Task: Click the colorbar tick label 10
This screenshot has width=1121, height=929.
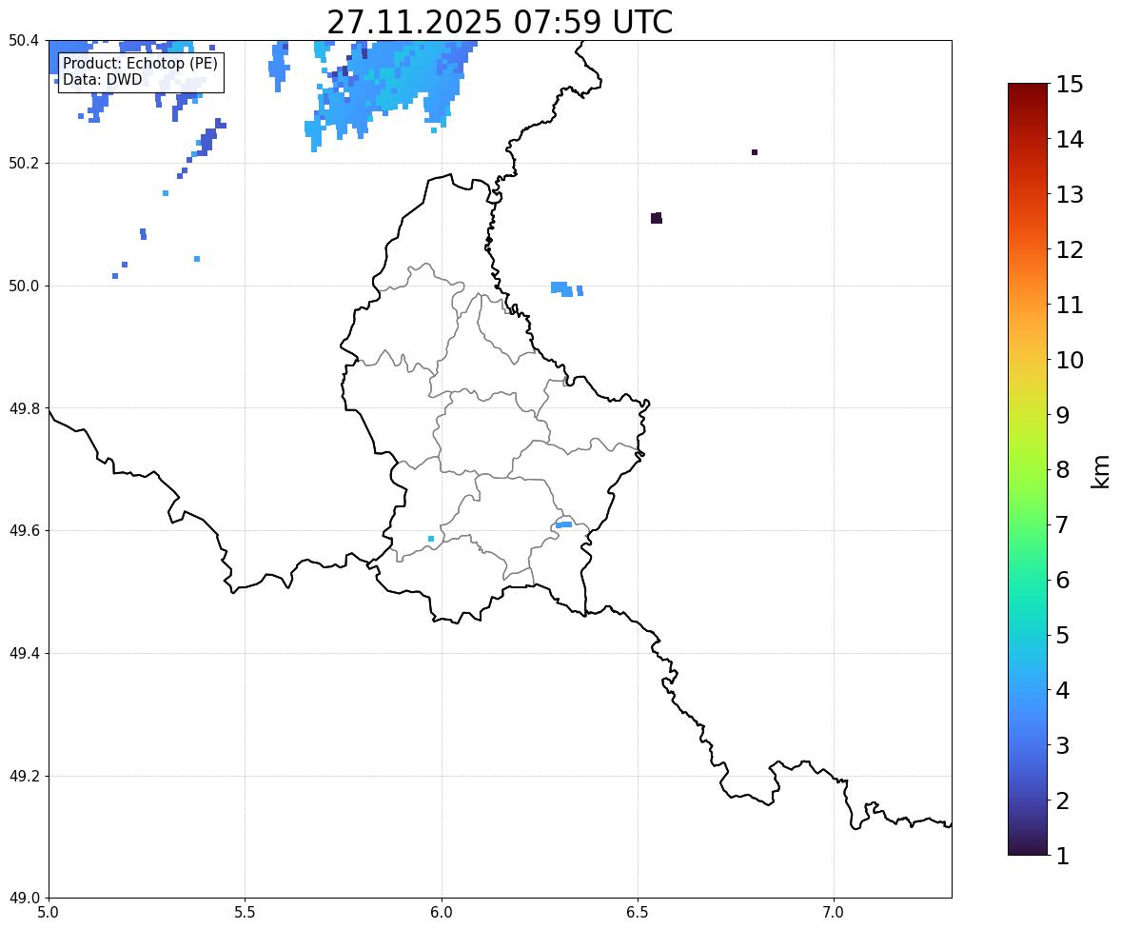Action: pos(1070,360)
